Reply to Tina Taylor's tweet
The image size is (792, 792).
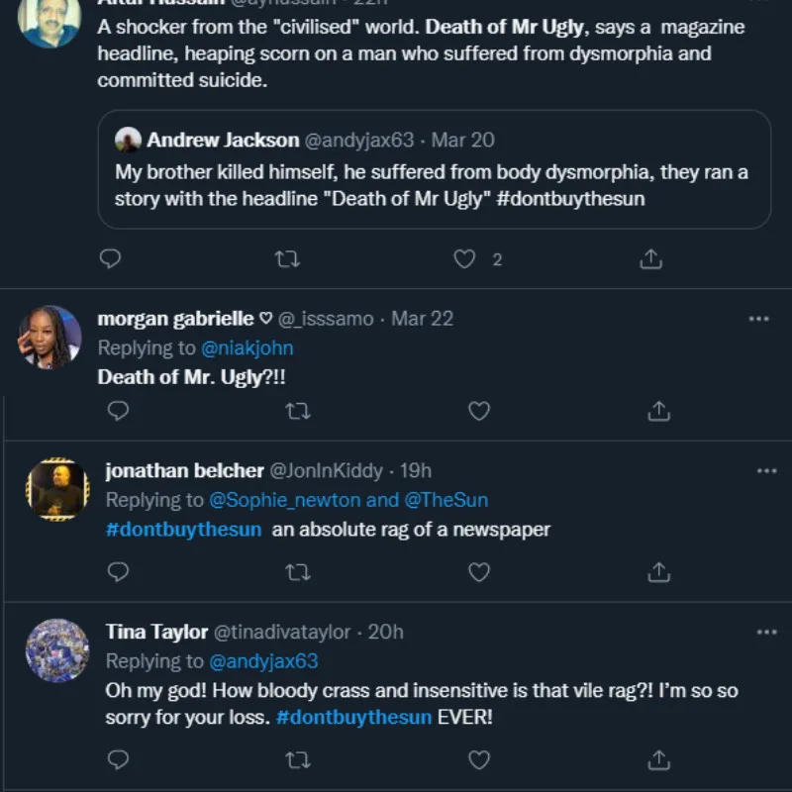click(x=118, y=759)
